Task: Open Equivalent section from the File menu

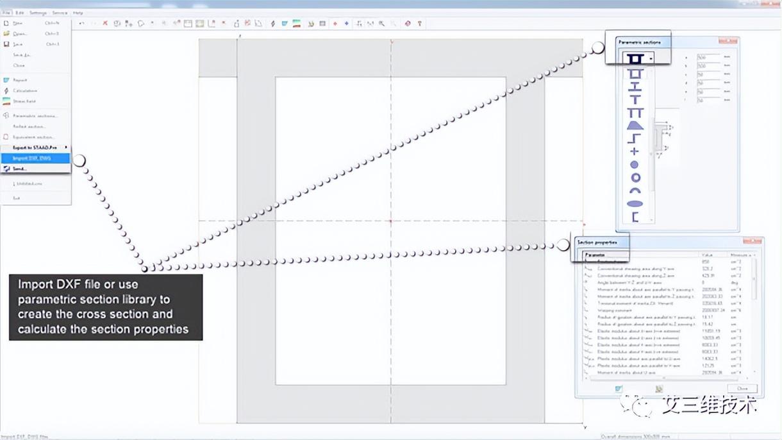Action: [x=35, y=137]
